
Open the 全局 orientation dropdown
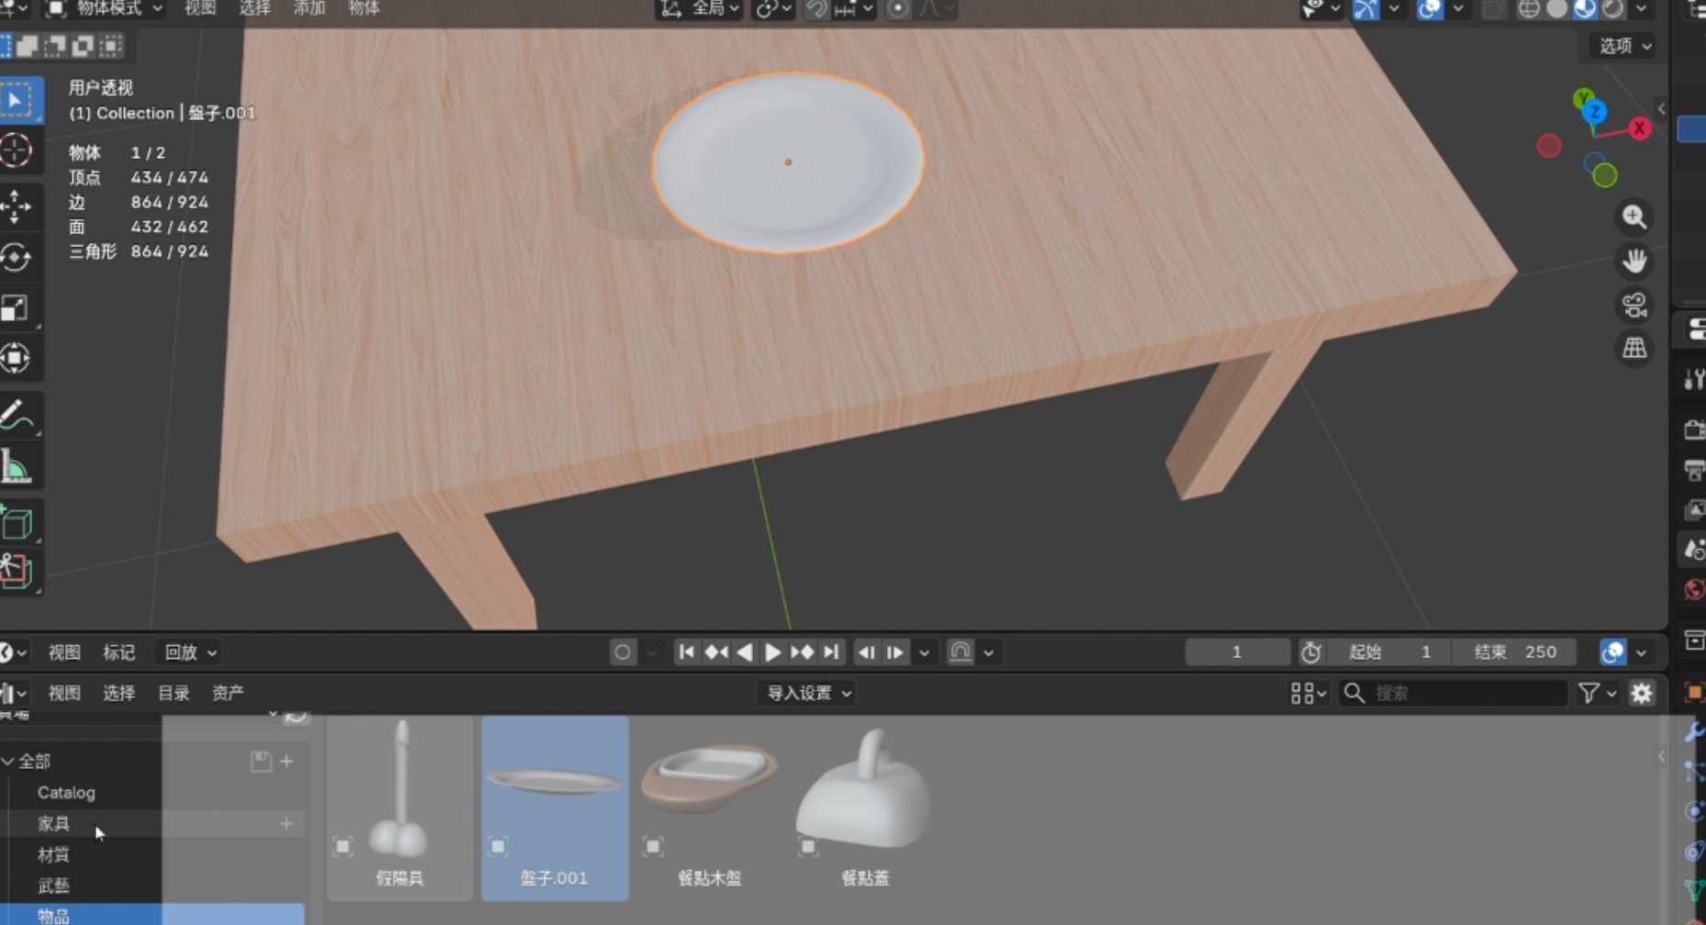click(x=700, y=8)
